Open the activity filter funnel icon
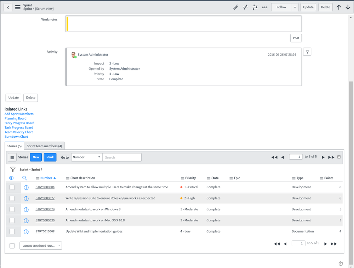Screen dimensions: 354x268 [x=307, y=52]
